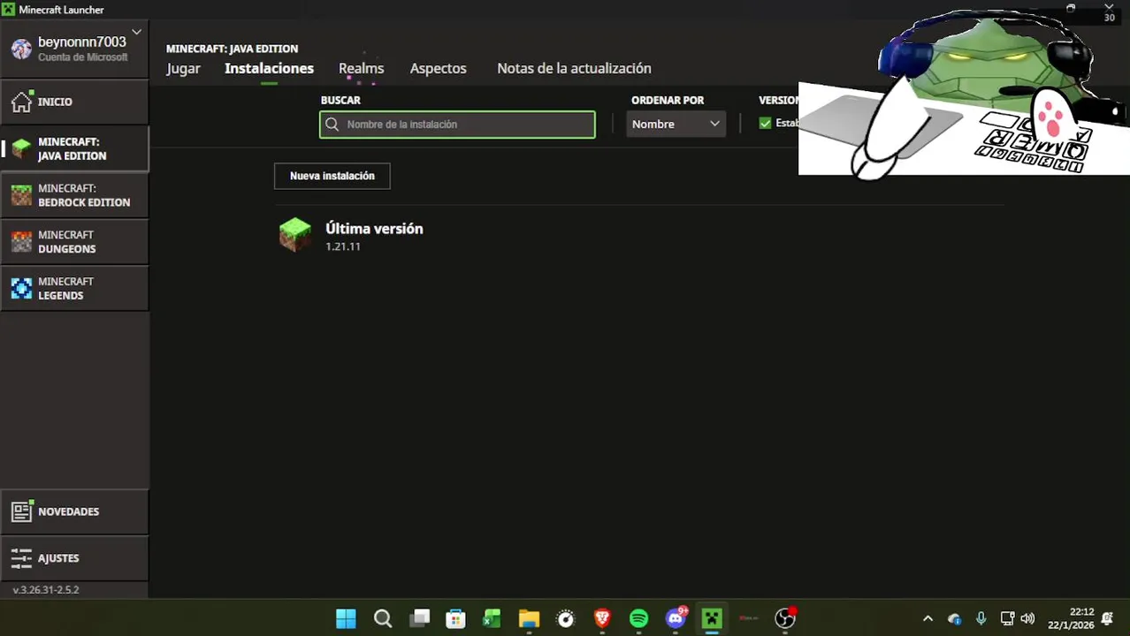Open Ajustes settings
This screenshot has width=1130, height=636.
point(74,558)
